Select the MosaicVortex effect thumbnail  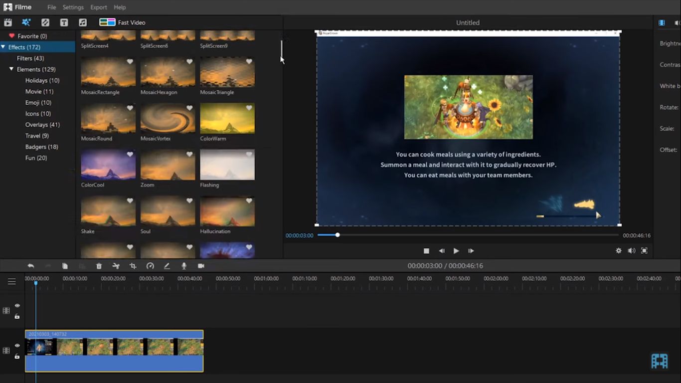point(168,118)
